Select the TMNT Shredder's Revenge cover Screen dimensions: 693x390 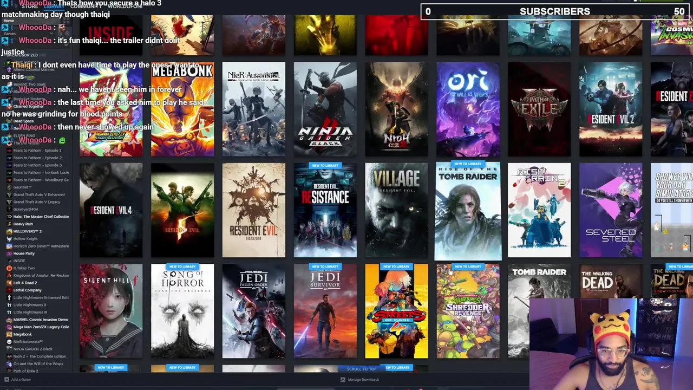point(468,311)
